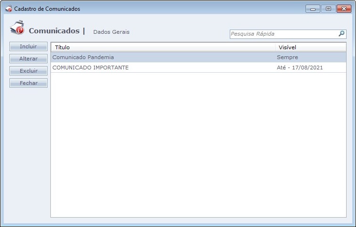The height and width of the screenshot is (227, 356).
Task: Sort by the Visível column header
Action: (311, 47)
